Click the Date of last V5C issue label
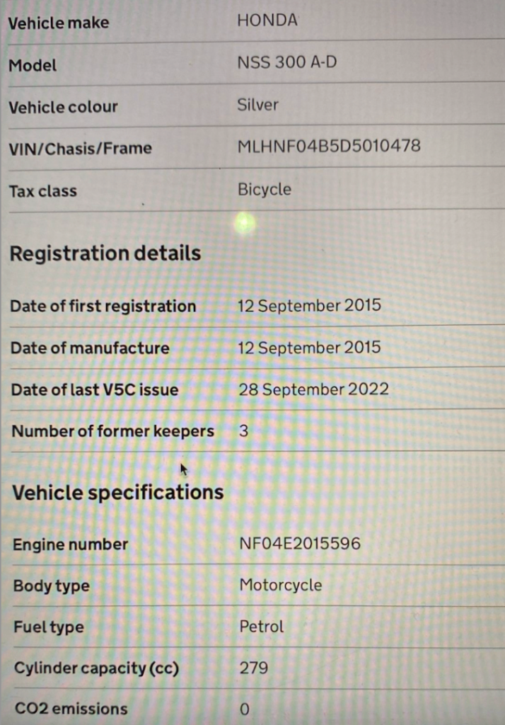This screenshot has width=505, height=725. tap(95, 389)
